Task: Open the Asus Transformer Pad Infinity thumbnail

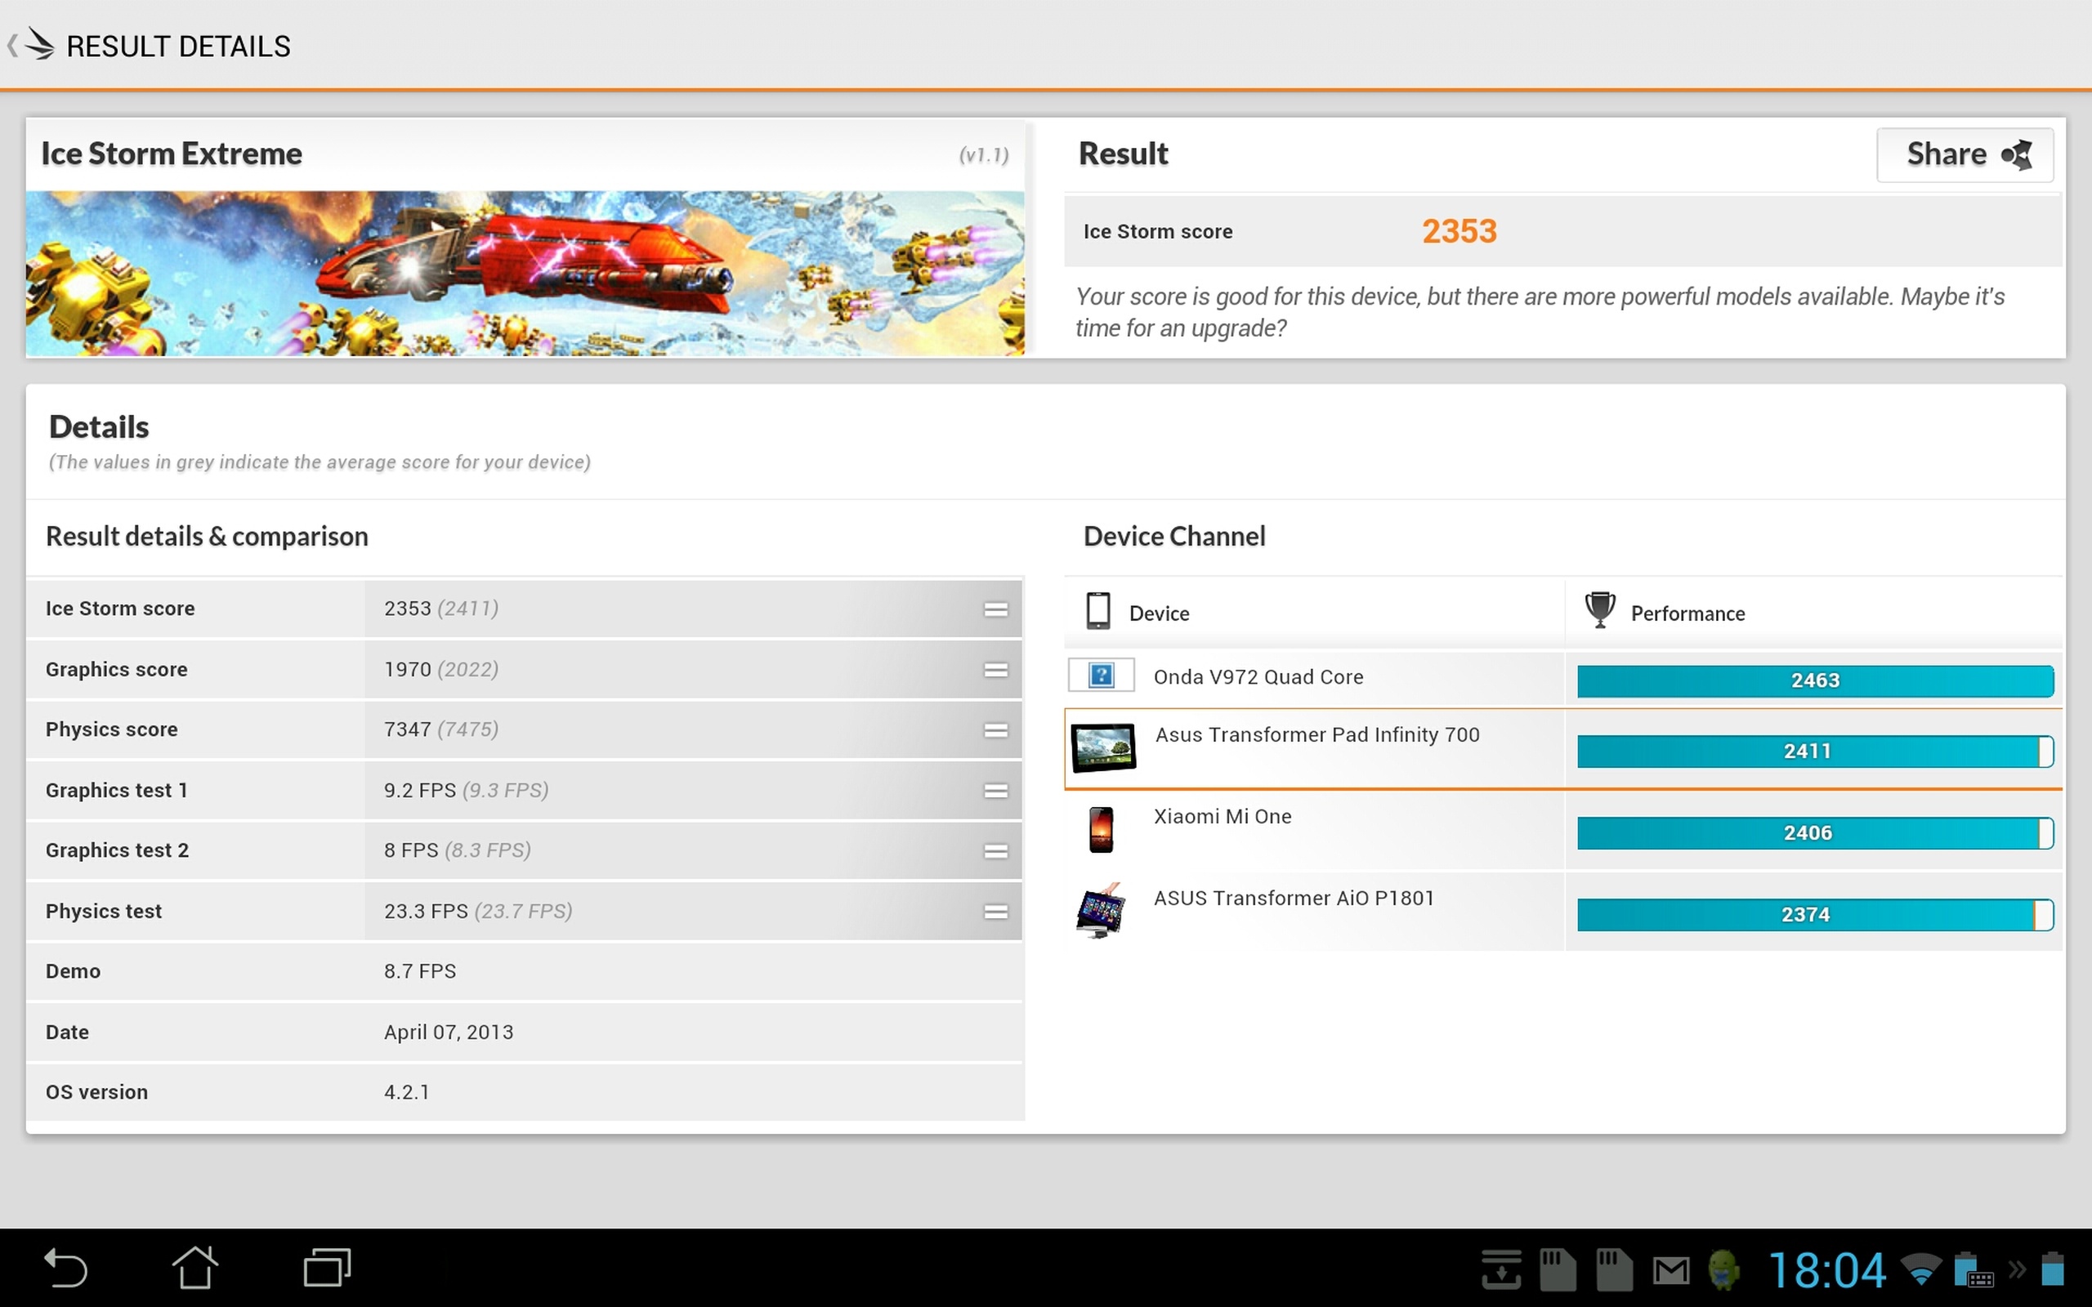Action: [x=1102, y=747]
